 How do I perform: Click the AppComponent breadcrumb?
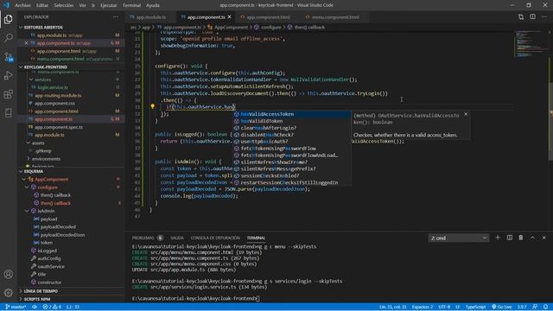(x=231, y=27)
